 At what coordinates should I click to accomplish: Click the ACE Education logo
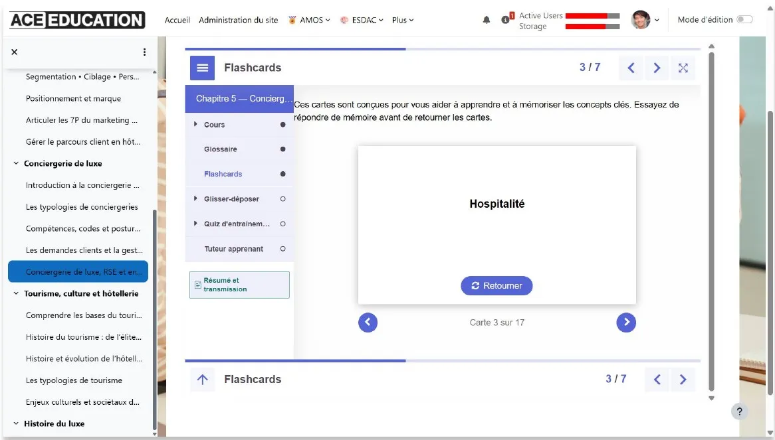[77, 20]
